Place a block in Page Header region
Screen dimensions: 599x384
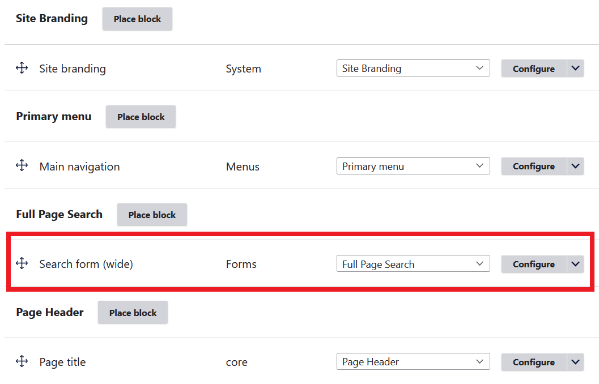click(x=133, y=313)
